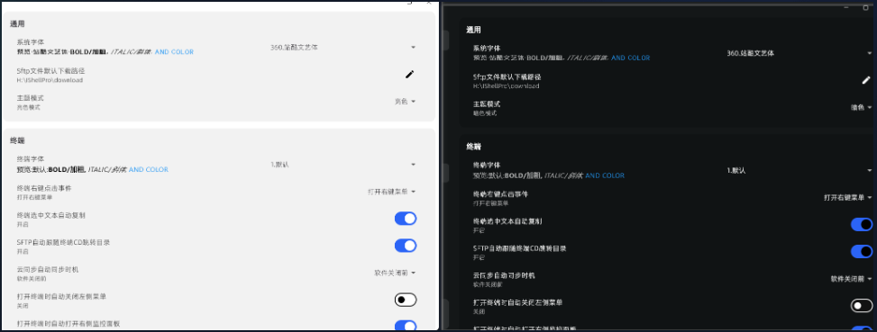The image size is (877, 332).
Task: Click 系统字体 label in light window
Action: click(31, 42)
